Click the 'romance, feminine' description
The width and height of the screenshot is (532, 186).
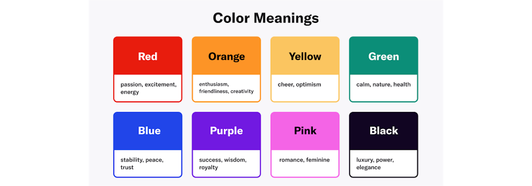[305, 160]
